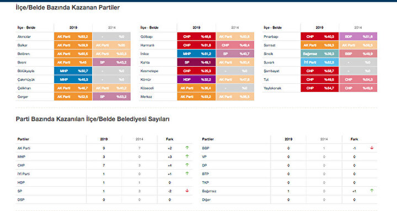Screen dimensions: 397x211
Task: Click the BTP party row label
Action: (205, 174)
